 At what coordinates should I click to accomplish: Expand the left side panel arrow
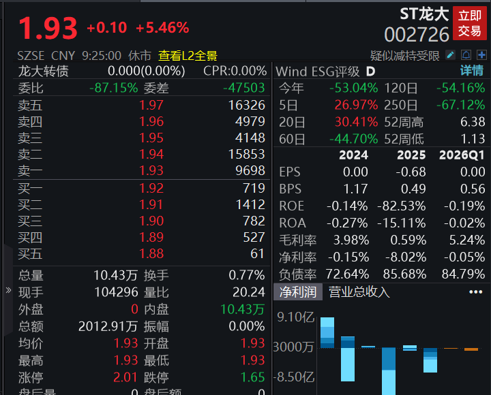pyautogui.click(x=8, y=290)
